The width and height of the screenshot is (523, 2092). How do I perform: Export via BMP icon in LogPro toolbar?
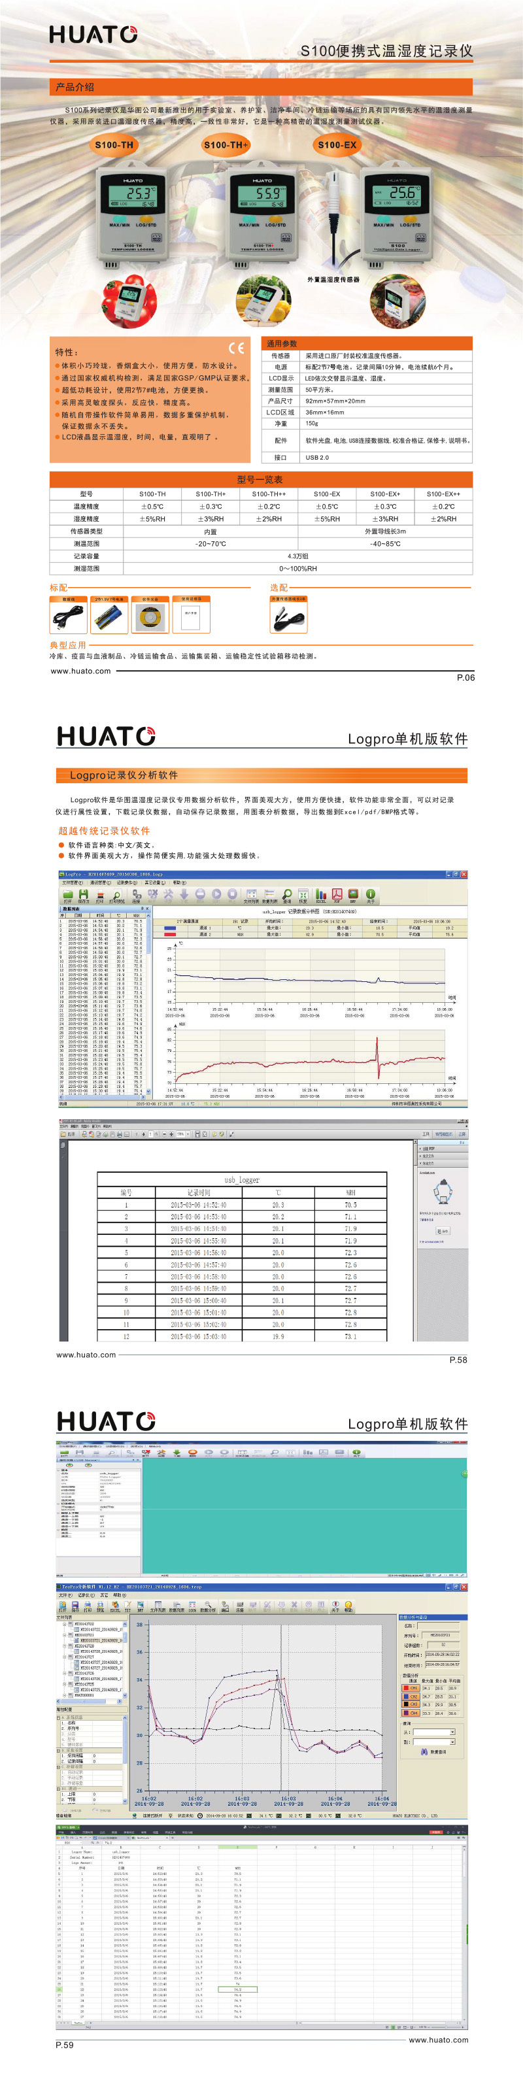[353, 896]
